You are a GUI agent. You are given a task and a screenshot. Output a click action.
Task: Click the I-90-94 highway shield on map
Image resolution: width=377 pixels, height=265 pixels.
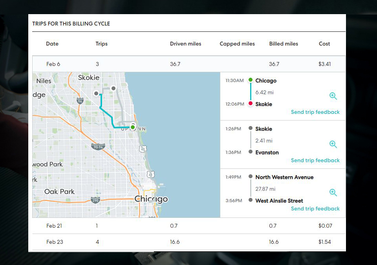point(98,147)
